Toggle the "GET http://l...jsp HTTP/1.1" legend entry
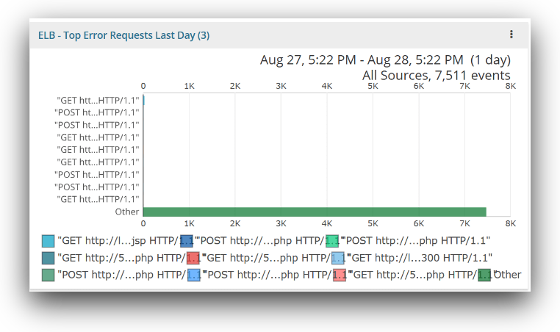Screen dimensions: 560x332 click(118, 241)
